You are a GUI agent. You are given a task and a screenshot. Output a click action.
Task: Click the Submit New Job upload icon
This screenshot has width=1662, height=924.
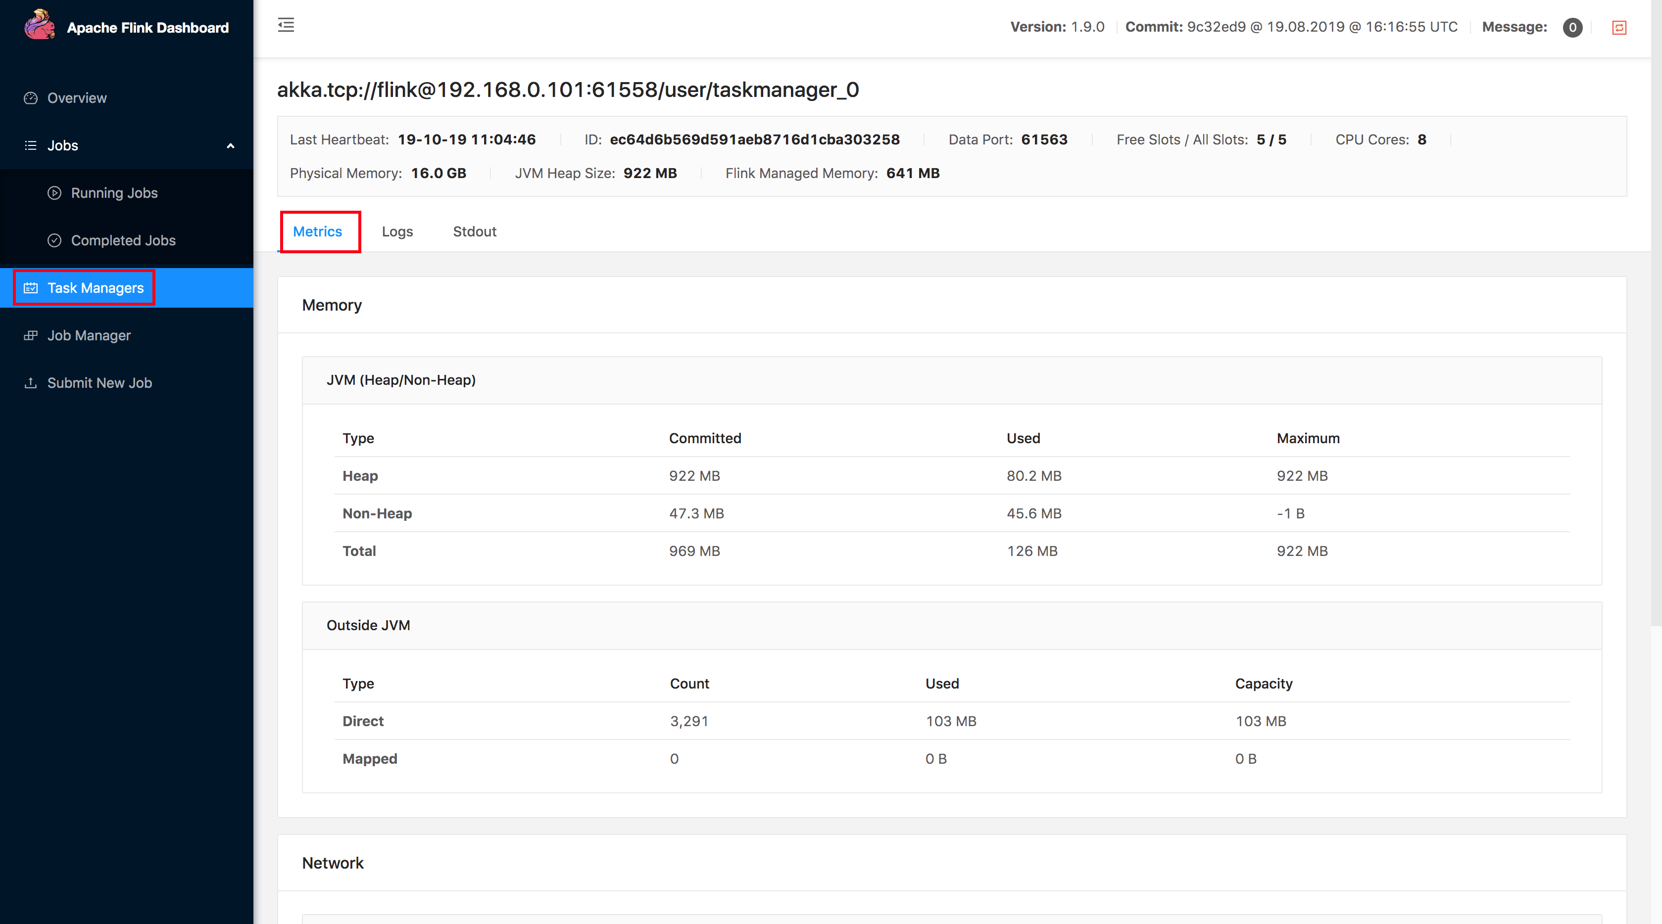(x=30, y=383)
